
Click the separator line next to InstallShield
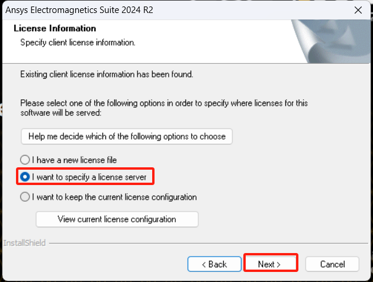click(208, 243)
